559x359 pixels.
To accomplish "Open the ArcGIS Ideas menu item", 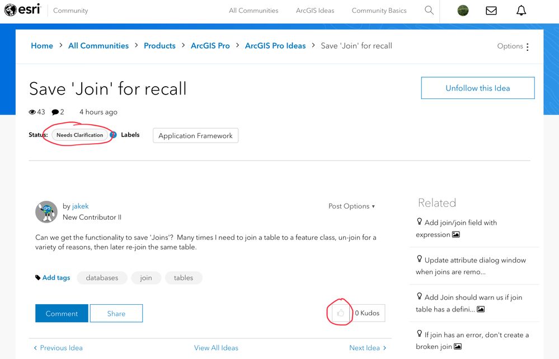I will tap(315, 11).
